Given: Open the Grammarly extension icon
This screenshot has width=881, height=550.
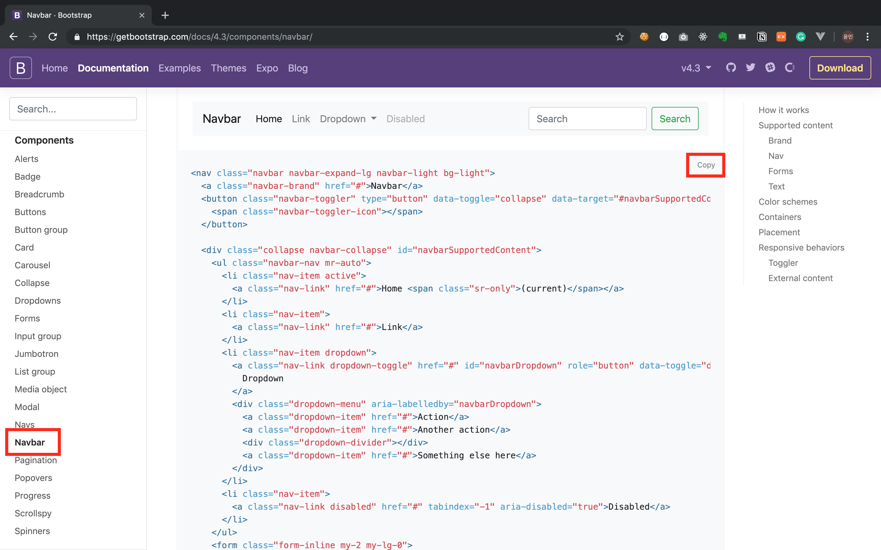Looking at the screenshot, I should 801,37.
